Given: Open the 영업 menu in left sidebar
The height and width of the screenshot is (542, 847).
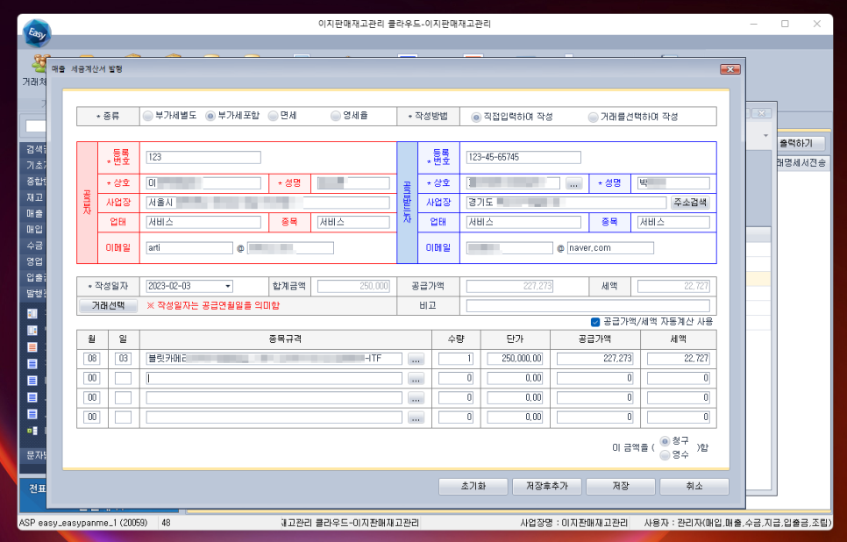Looking at the screenshot, I should [33, 261].
